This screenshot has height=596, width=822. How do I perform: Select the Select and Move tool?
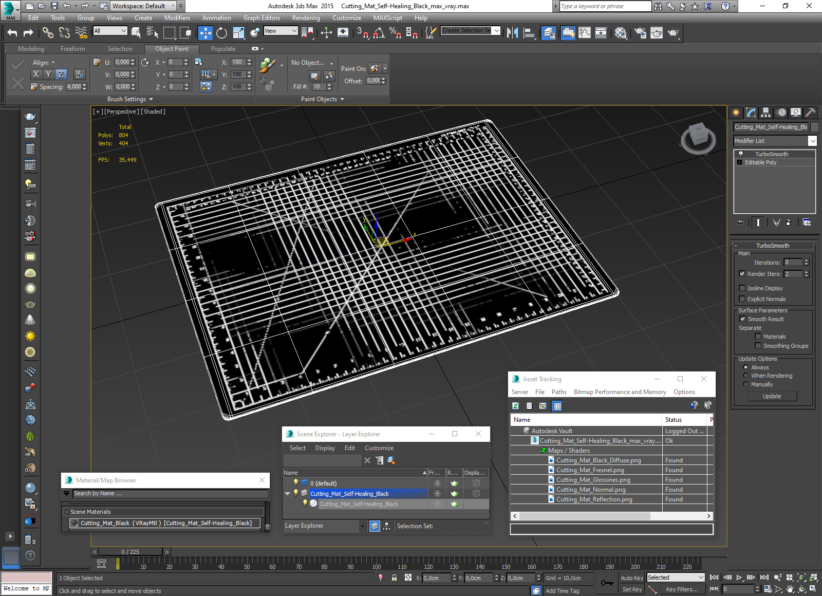[205, 33]
